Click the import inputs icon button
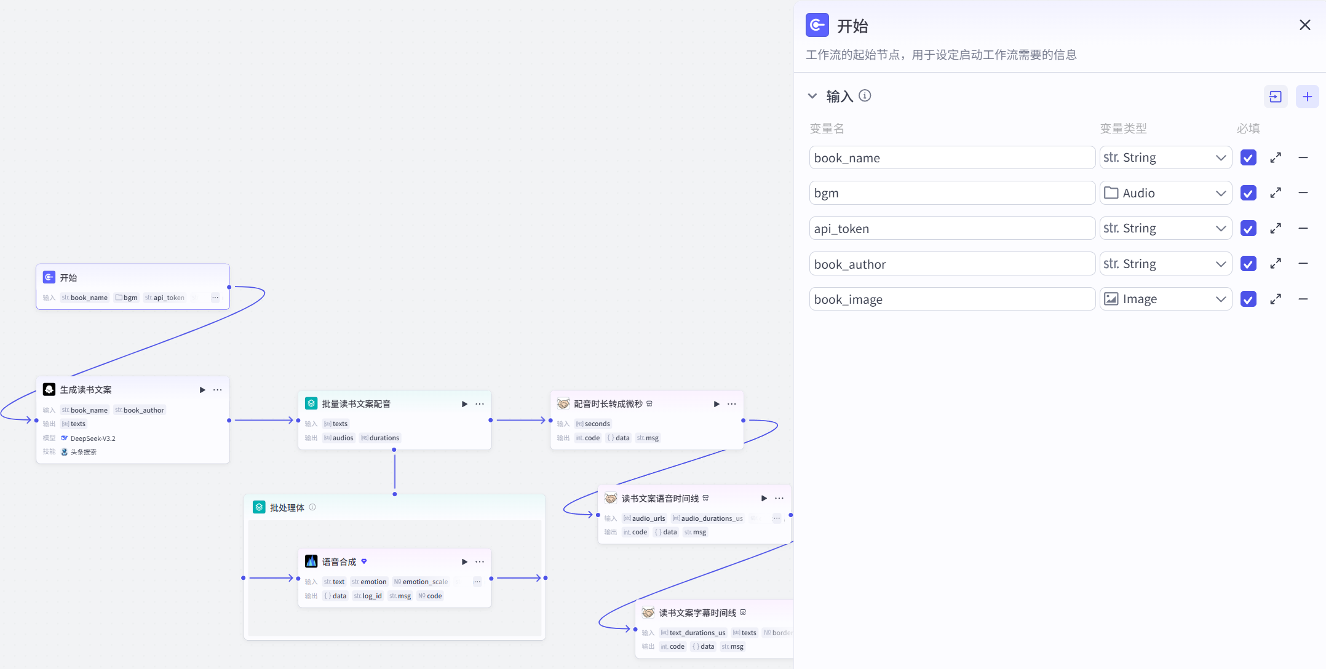The image size is (1326, 669). [1276, 97]
